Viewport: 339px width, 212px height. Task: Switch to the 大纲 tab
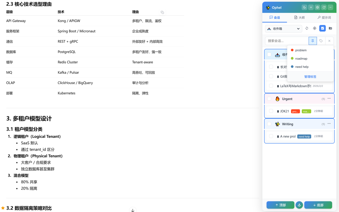point(299,17)
